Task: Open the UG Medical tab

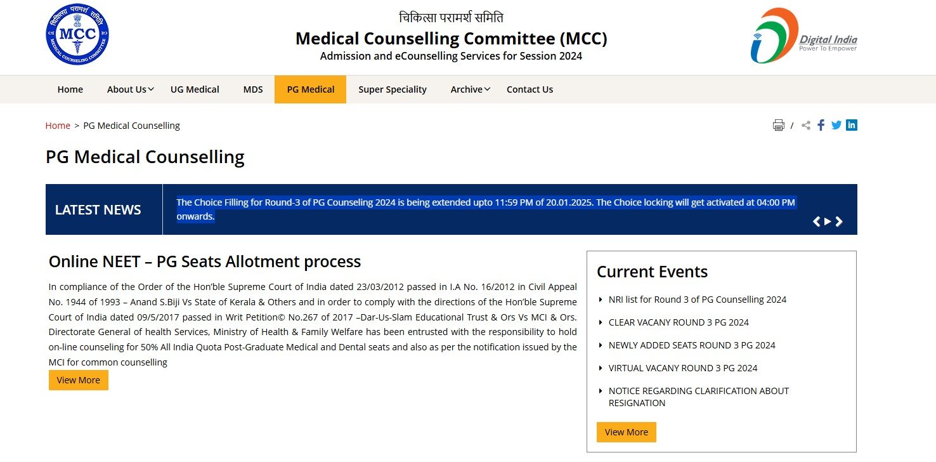Action: [x=195, y=89]
